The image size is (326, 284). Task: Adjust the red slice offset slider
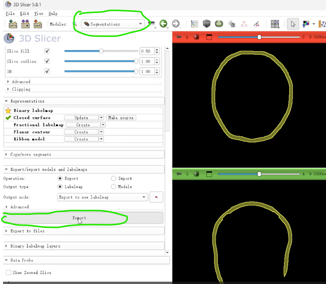coord(259,37)
